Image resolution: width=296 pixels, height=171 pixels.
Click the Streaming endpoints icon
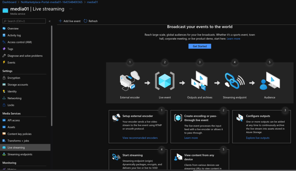pos(4,154)
